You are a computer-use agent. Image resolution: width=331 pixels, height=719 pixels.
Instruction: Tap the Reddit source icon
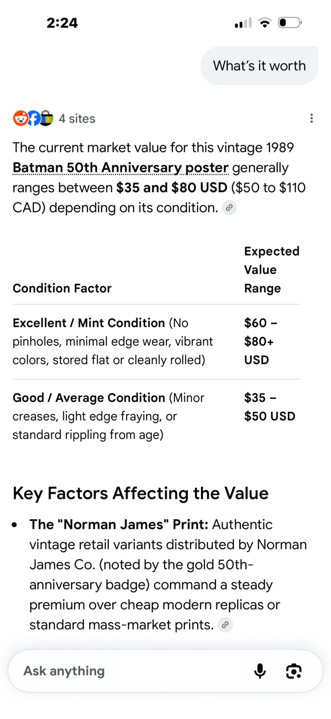20,118
